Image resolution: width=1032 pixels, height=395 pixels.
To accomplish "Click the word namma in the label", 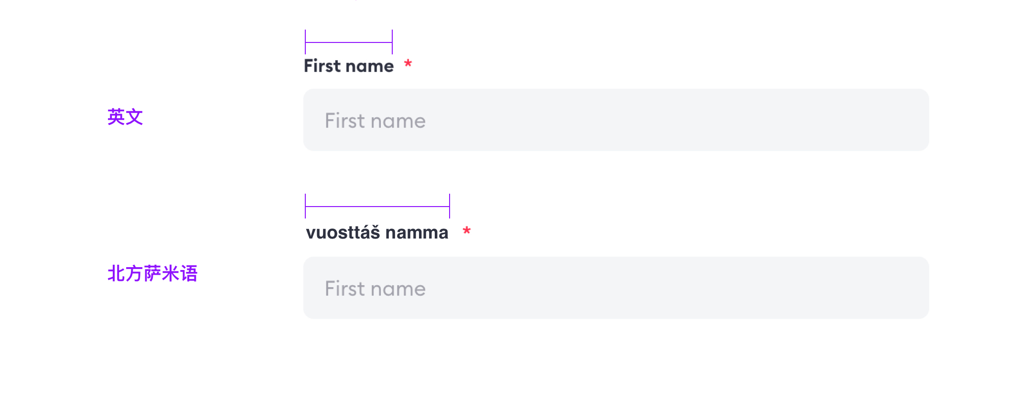I will (x=417, y=233).
